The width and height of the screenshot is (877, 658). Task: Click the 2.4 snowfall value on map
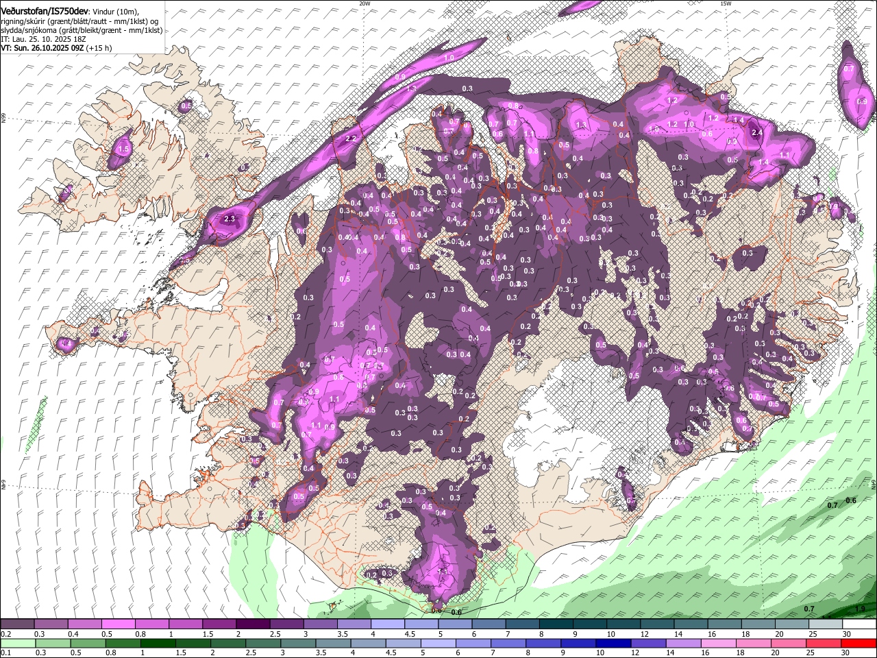click(757, 133)
